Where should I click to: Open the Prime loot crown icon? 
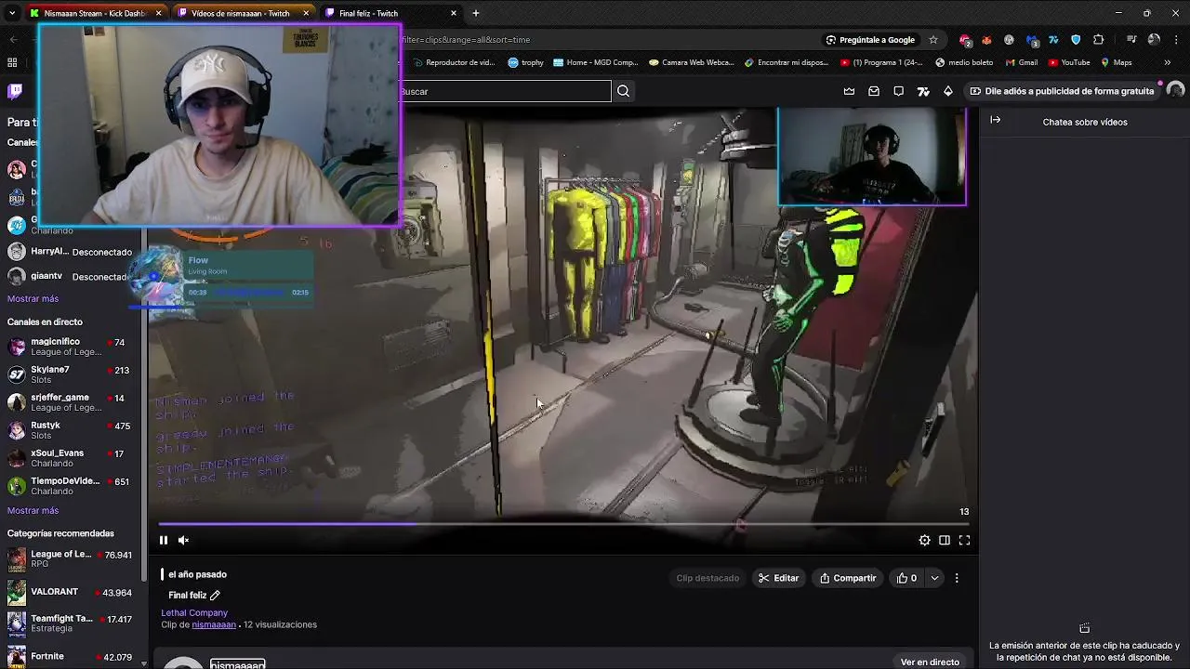tap(849, 91)
